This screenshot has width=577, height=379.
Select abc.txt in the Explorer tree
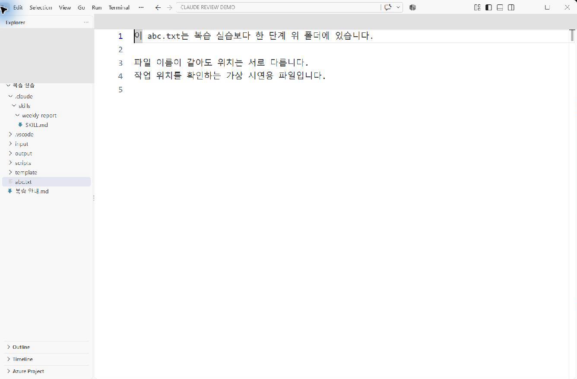[x=47, y=182]
